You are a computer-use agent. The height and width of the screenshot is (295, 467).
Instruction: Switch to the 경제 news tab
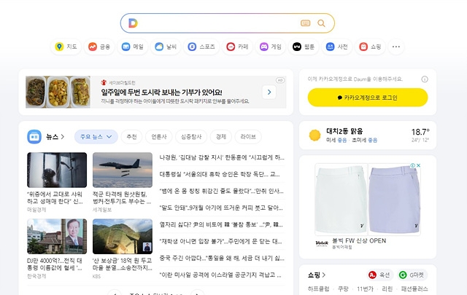pyautogui.click(x=220, y=136)
